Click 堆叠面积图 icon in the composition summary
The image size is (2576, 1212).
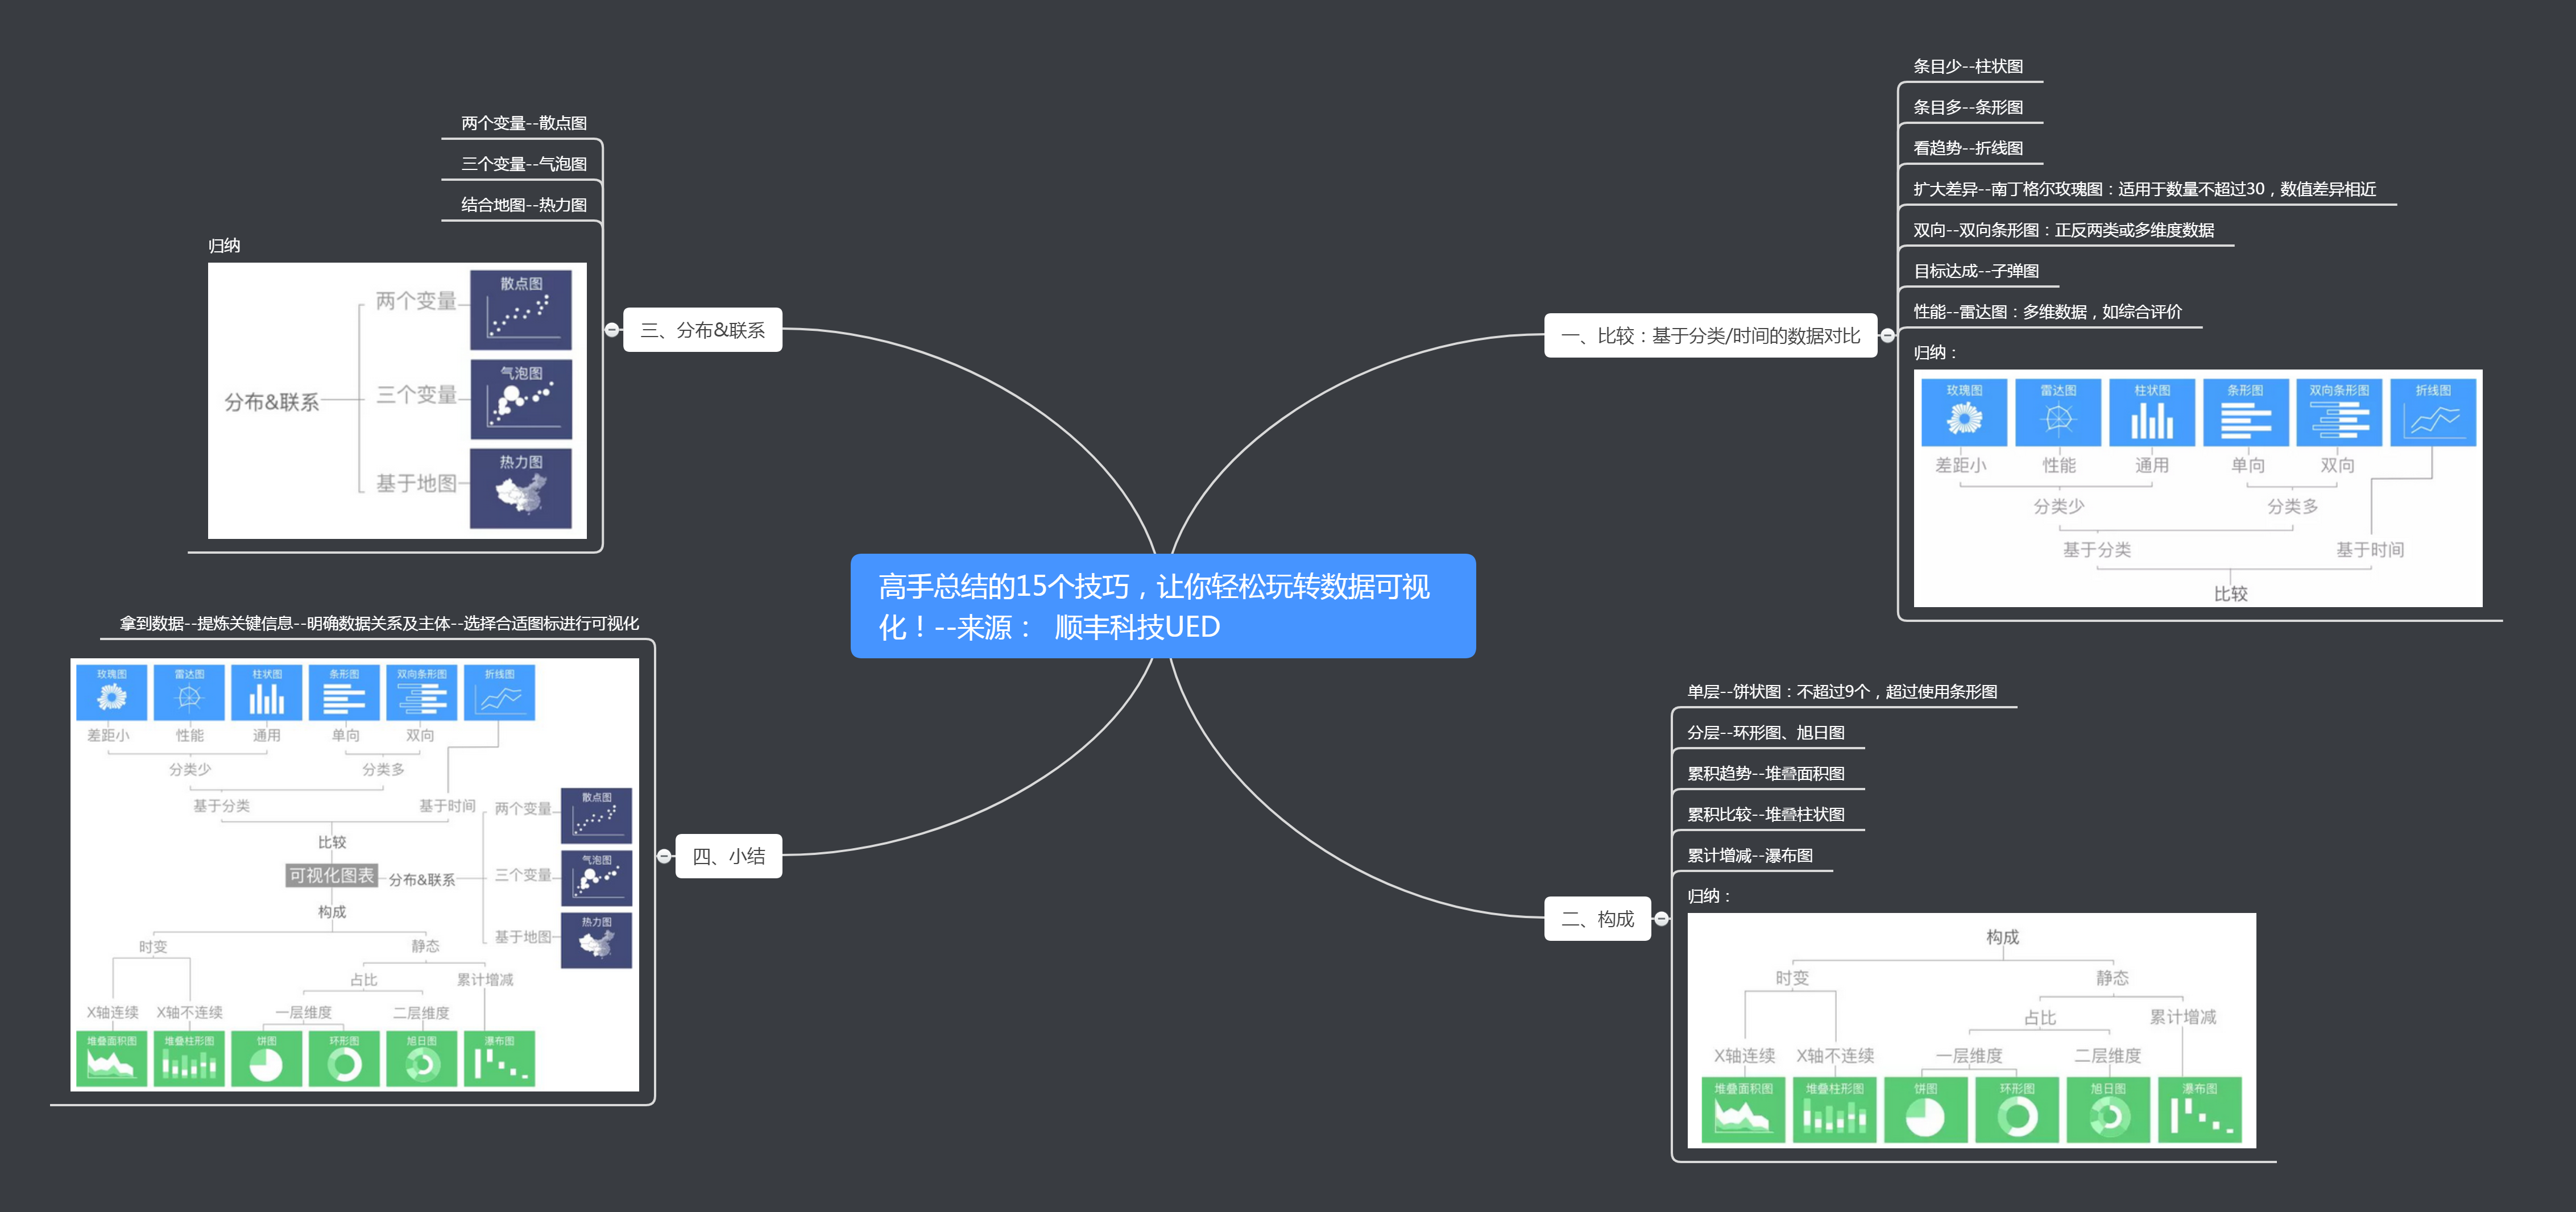[x=1743, y=1109]
